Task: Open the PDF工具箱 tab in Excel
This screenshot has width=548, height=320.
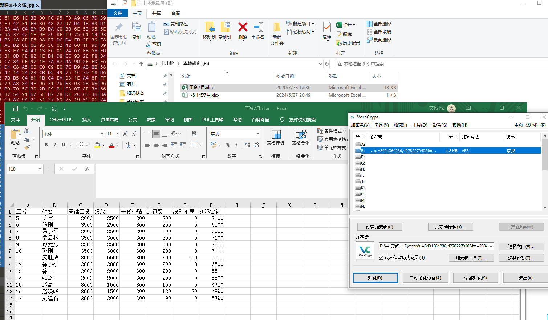Action: pos(213,120)
